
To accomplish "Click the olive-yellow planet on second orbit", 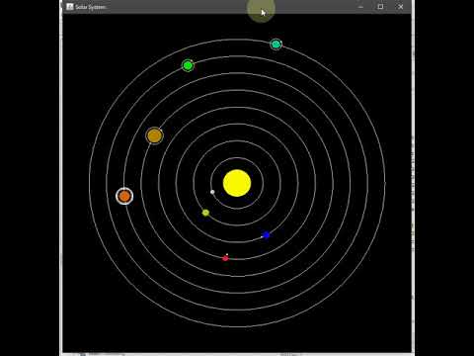I will (x=205, y=213).
